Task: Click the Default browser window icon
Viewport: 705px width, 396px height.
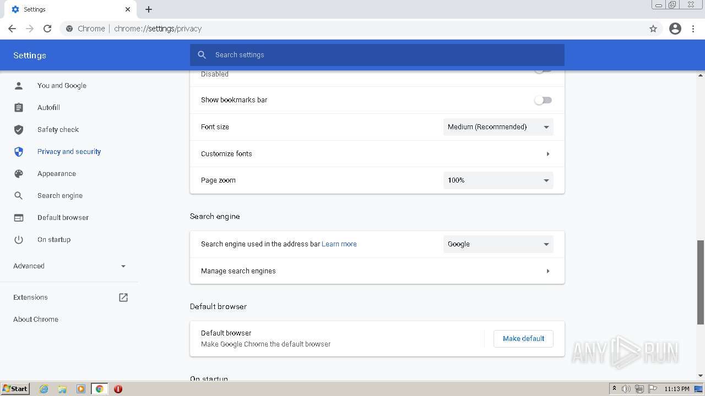Action: tap(19, 217)
